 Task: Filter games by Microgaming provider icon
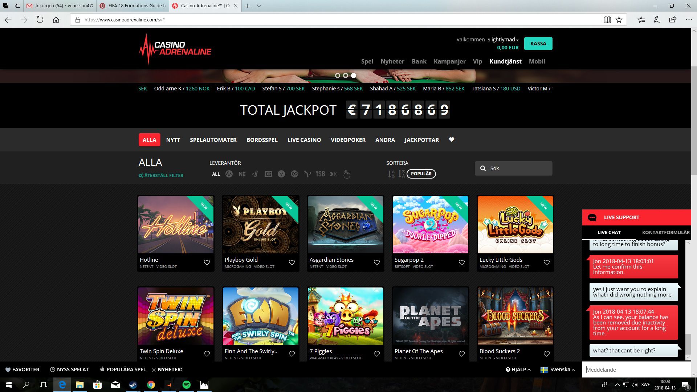pyautogui.click(x=229, y=174)
